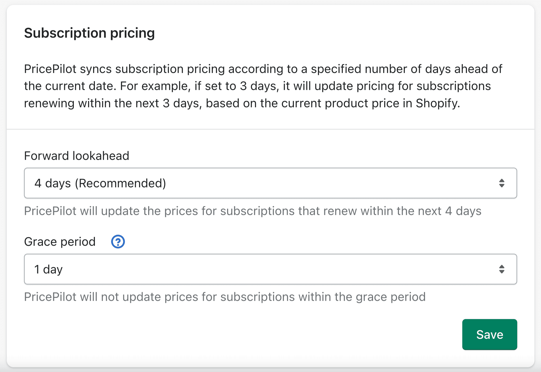Click the up arrow in Grace period select

502,267
